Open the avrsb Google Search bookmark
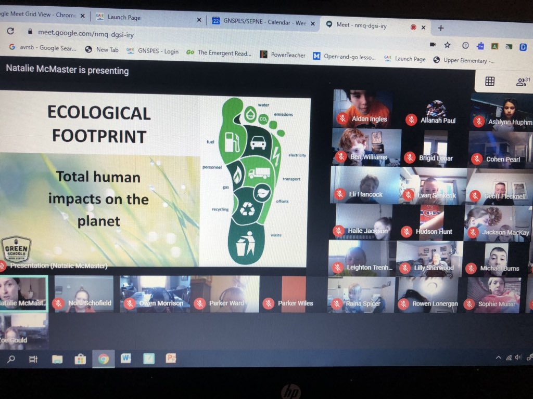The width and height of the screenshot is (533, 399). point(43,47)
